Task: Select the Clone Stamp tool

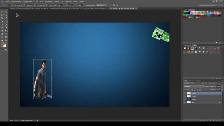Action: point(2,24)
